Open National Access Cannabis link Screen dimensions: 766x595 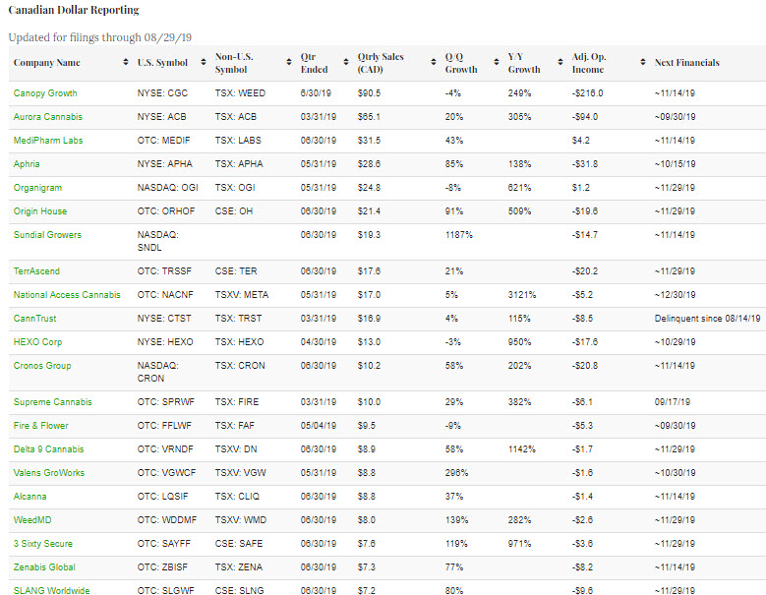tap(67, 295)
